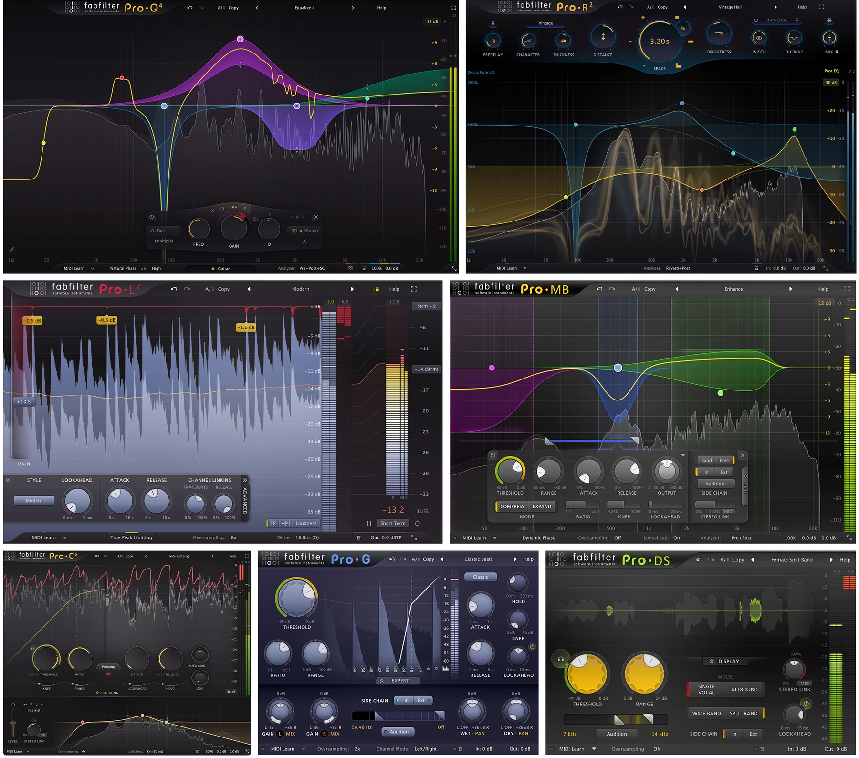
Task: Click the redo arrow in Pro-MB header
Action: click(612, 289)
